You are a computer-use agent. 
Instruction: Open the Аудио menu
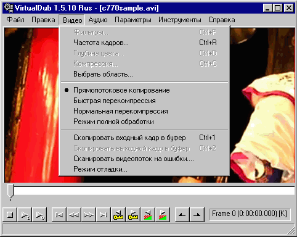(x=98, y=20)
